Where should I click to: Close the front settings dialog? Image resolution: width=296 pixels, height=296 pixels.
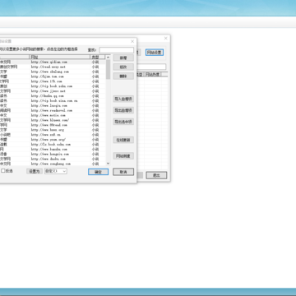[132, 41]
